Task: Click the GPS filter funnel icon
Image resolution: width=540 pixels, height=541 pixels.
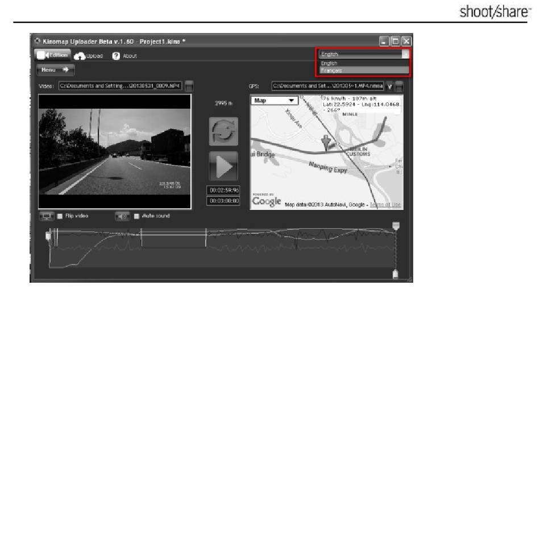Action: (x=390, y=86)
